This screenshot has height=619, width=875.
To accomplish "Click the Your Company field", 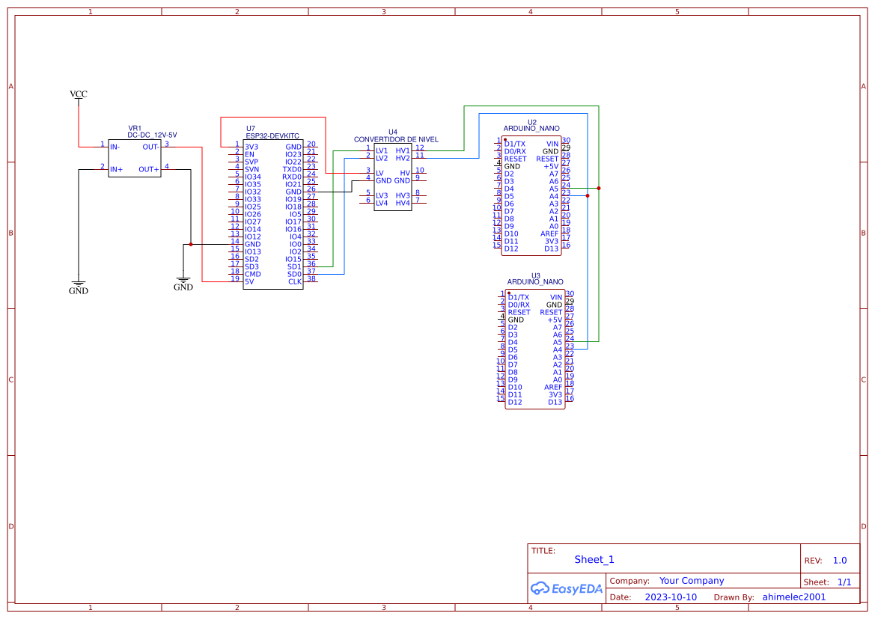I will pos(692,581).
